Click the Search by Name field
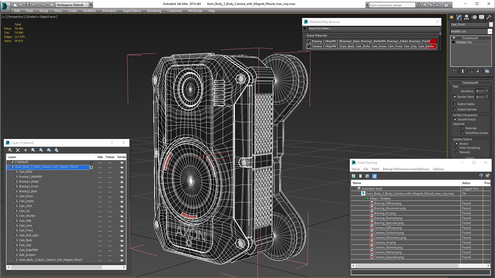The width and height of the screenshot is (495, 278). 371,29
